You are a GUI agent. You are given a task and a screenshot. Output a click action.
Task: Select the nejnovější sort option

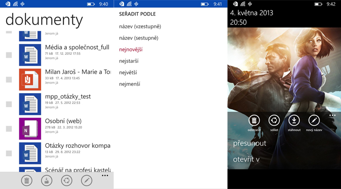coord(131,50)
